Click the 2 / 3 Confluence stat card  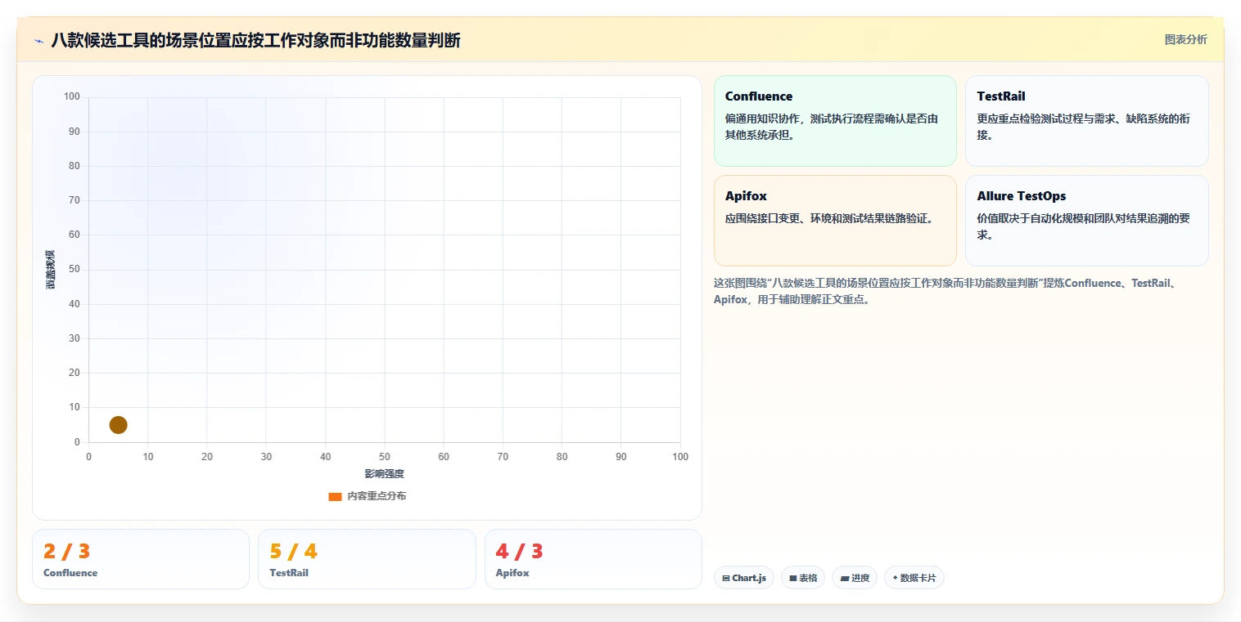[141, 559]
